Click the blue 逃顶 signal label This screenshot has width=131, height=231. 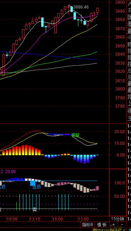pyautogui.click(x=36, y=187)
